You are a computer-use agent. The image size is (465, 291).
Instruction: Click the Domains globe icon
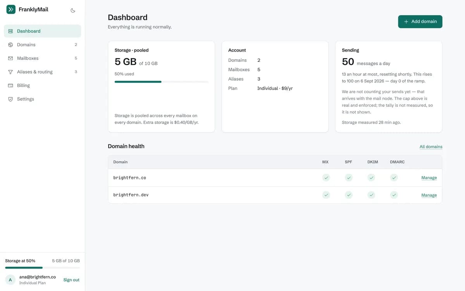[10, 45]
